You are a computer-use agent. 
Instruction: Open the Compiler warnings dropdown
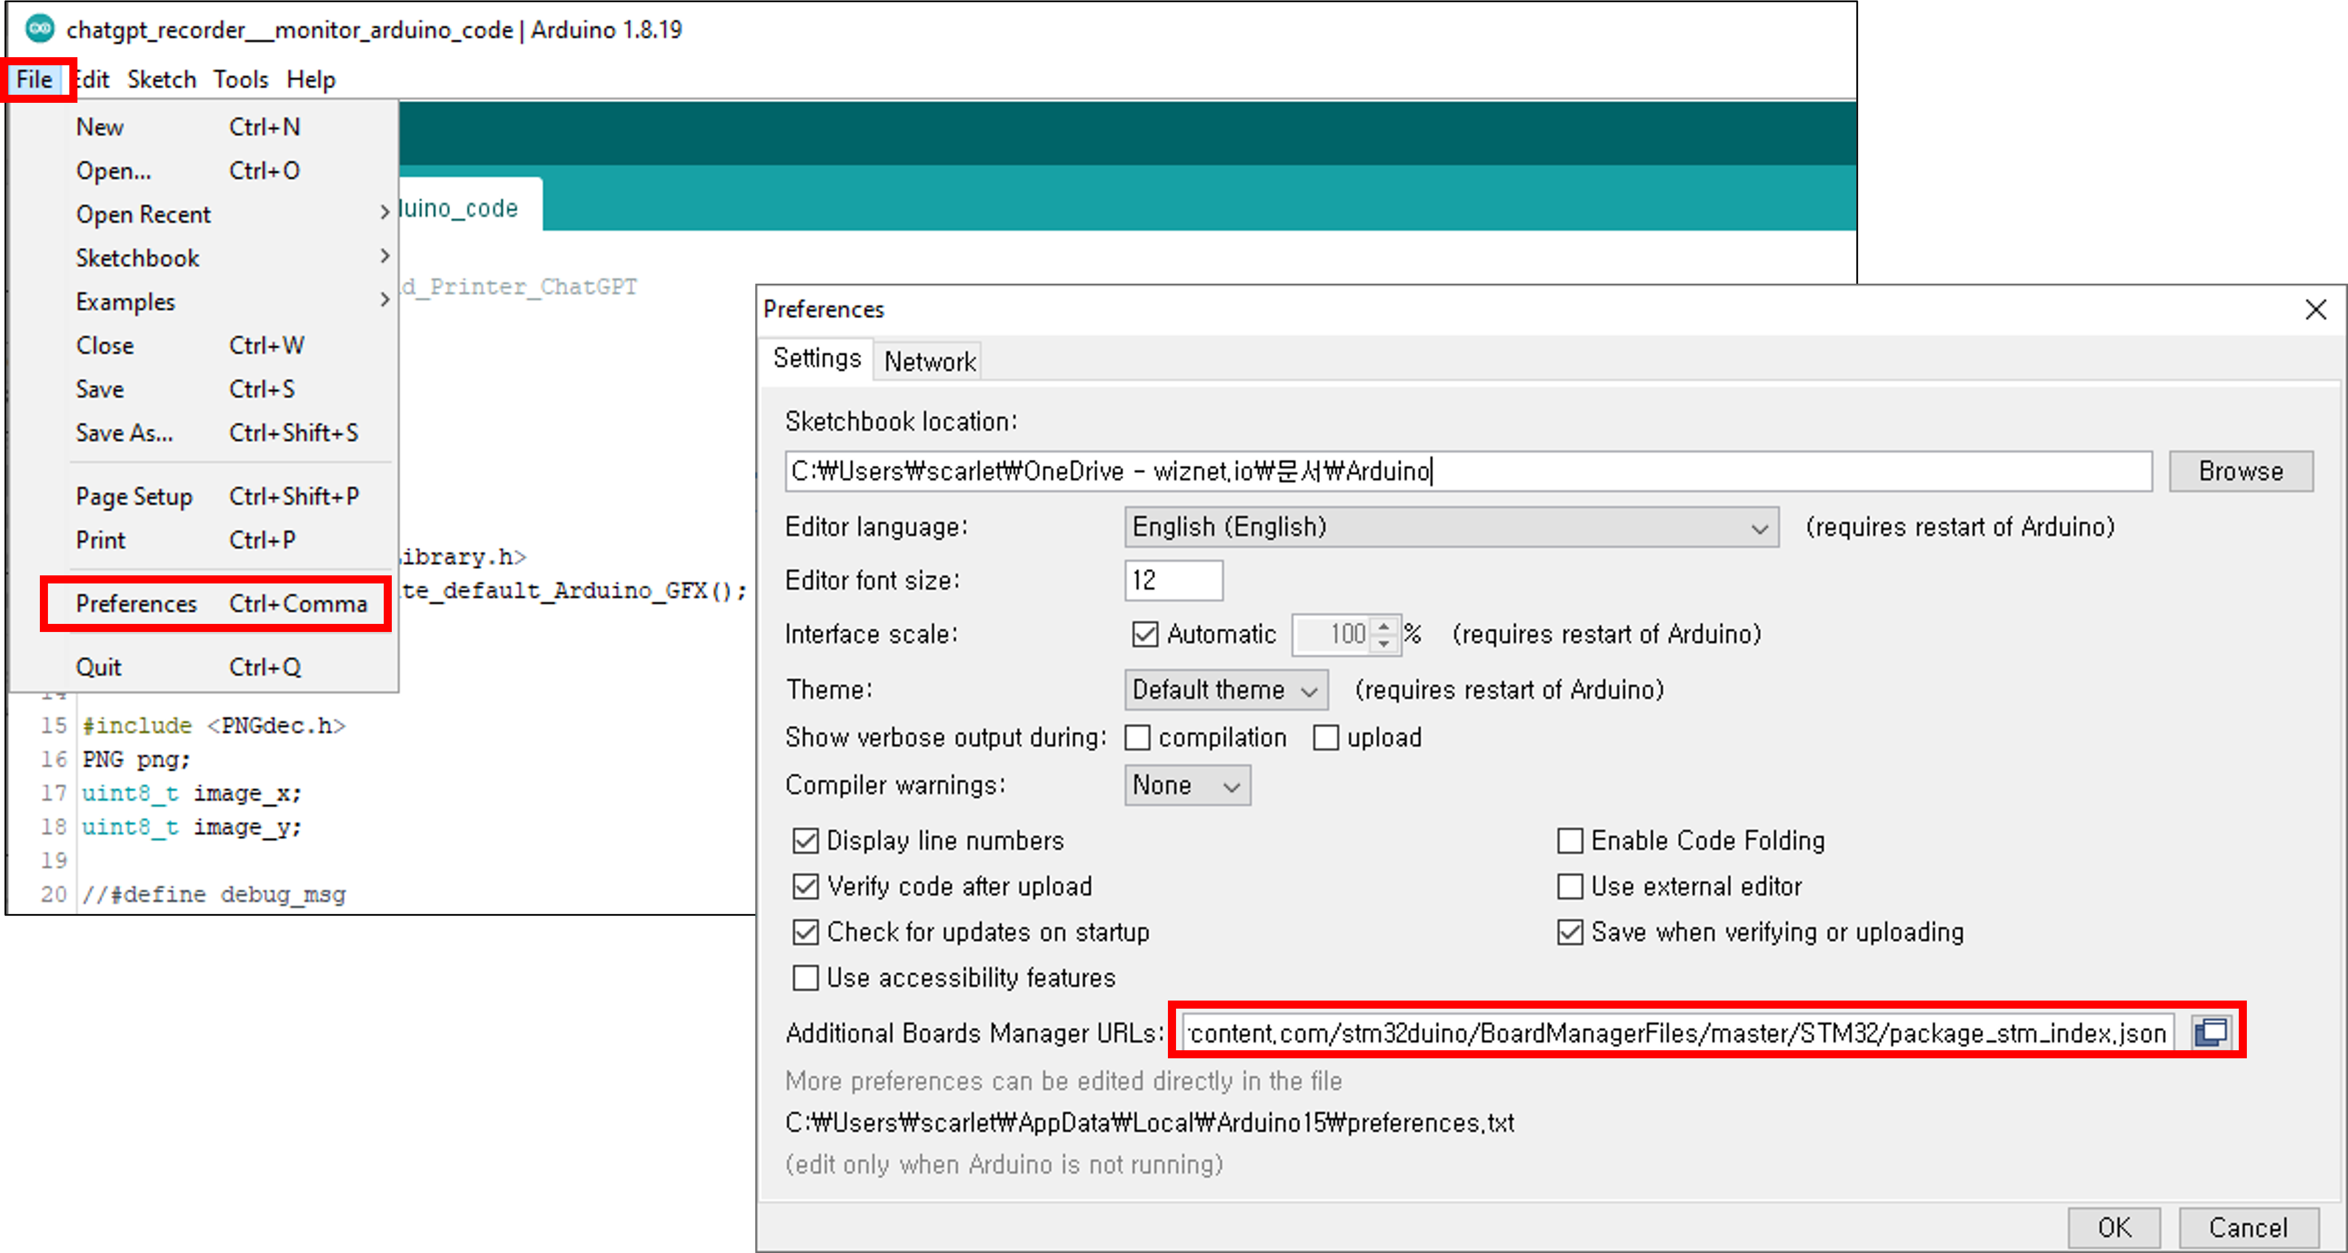point(1187,786)
